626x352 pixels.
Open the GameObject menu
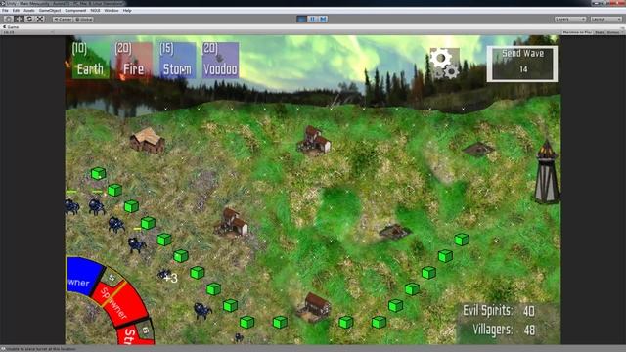pyautogui.click(x=50, y=11)
